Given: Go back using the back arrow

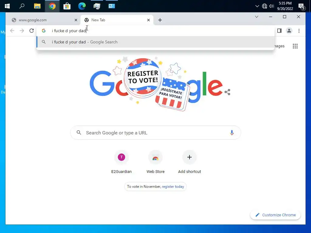Looking at the screenshot, I should click(12, 31).
